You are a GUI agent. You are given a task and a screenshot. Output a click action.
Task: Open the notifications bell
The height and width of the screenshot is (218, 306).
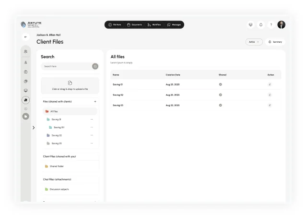tap(261, 24)
